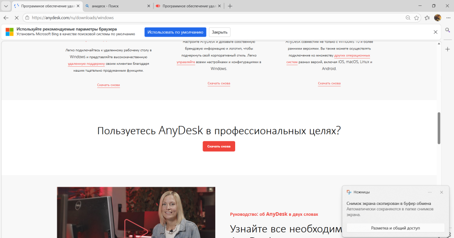Close the third AnyDesk tab

pyautogui.click(x=219, y=6)
